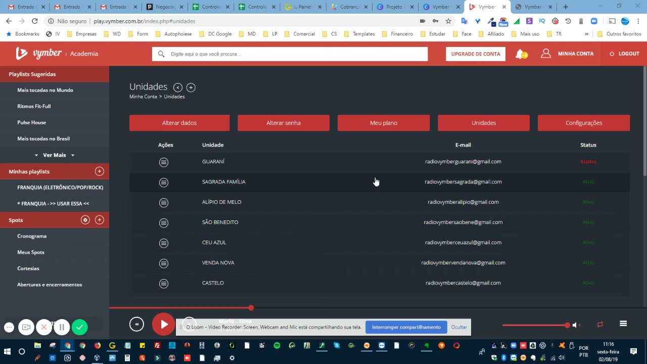Open the Empresas bookmarks folder

tap(81, 34)
